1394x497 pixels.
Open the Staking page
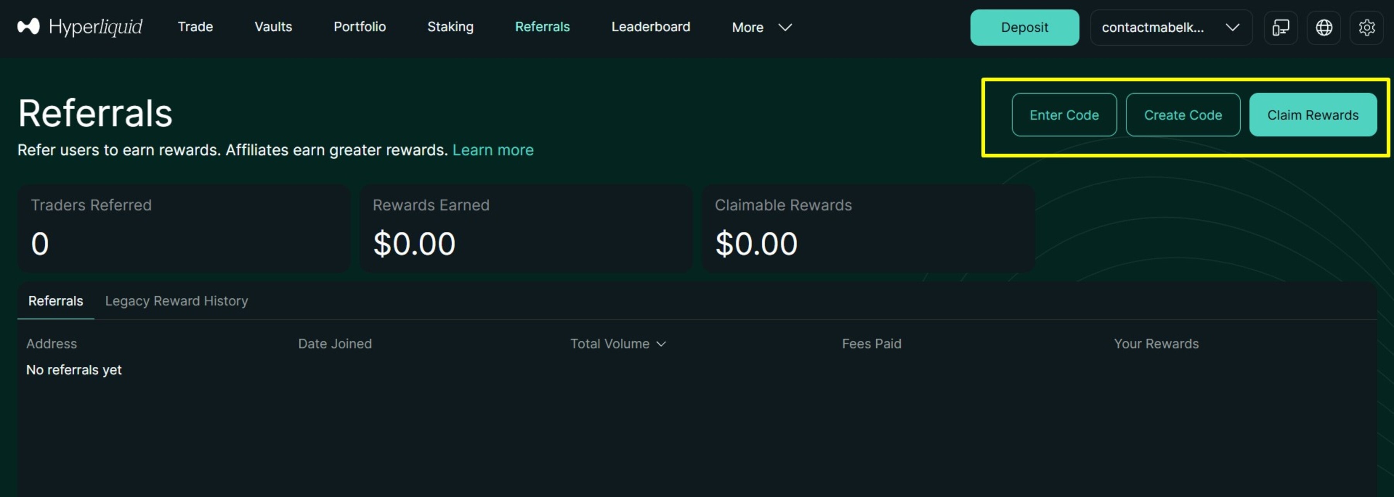click(450, 27)
